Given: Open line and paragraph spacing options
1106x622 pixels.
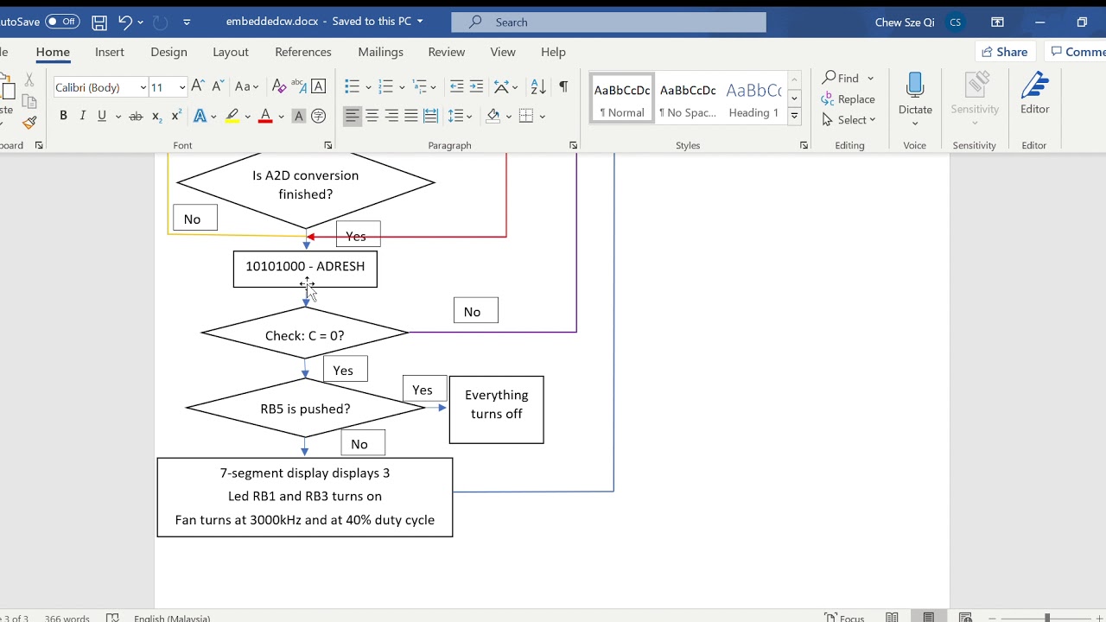Looking at the screenshot, I should [x=460, y=116].
